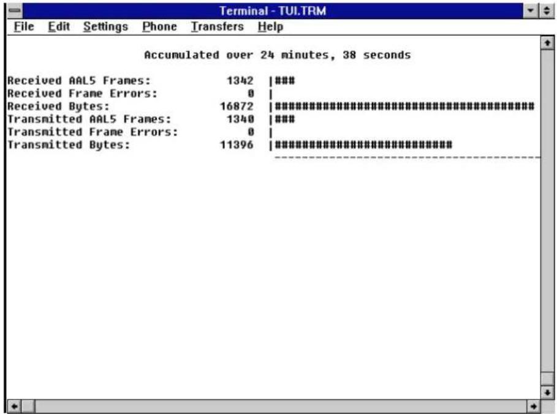Click the value 11396
The image size is (557, 414).
[237, 145]
